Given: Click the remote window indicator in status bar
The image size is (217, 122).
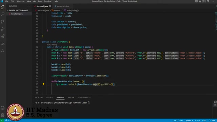Looking at the screenshot, I should [2, 120].
